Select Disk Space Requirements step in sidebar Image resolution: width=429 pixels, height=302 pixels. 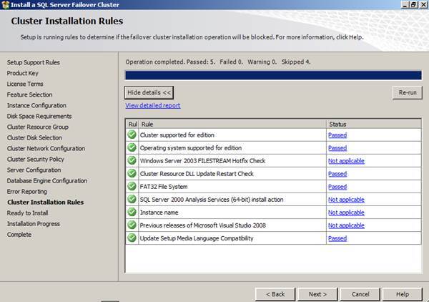coord(39,116)
